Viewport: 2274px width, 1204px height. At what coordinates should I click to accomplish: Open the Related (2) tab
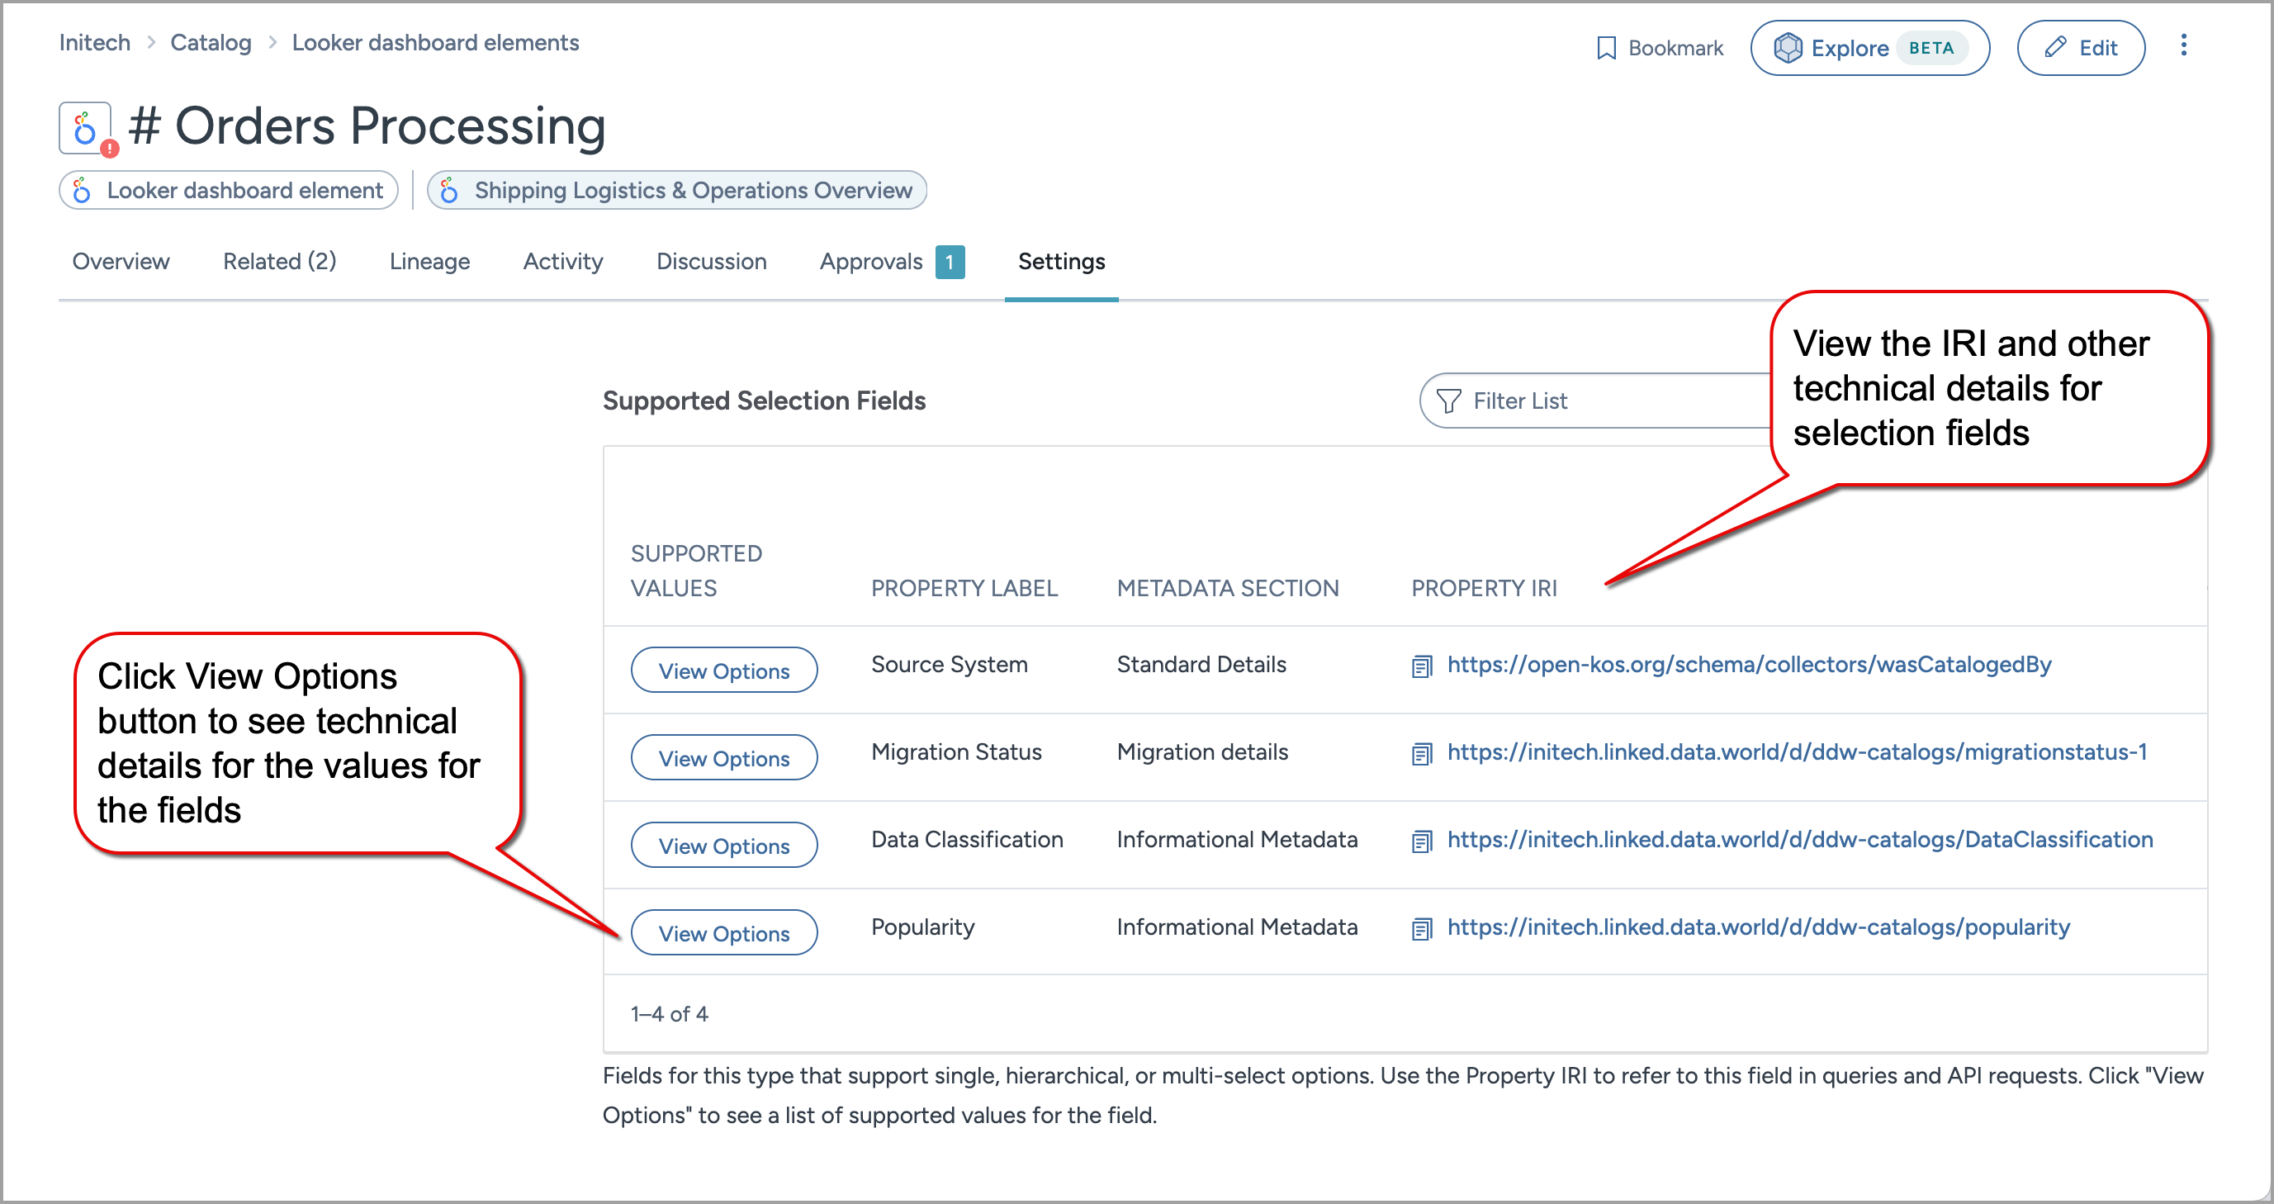tap(279, 261)
